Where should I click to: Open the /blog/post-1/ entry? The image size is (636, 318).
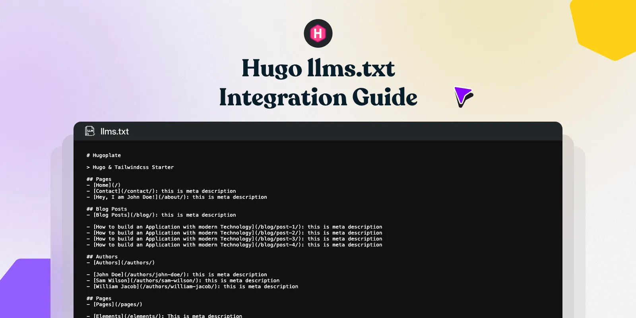(x=199, y=227)
